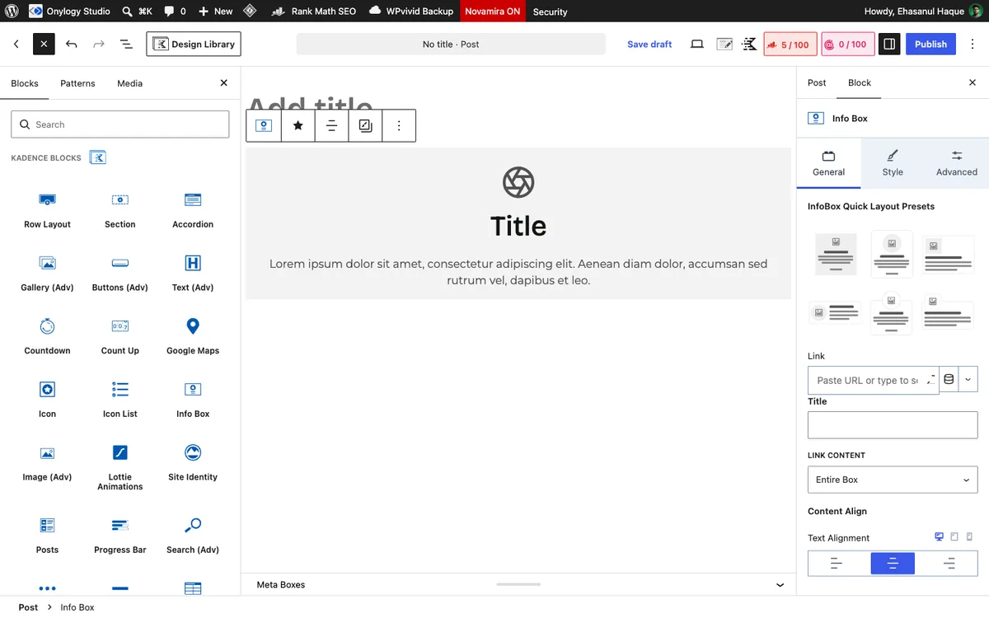The image size is (989, 618).
Task: Open the content AI score 0/100
Action: point(847,44)
